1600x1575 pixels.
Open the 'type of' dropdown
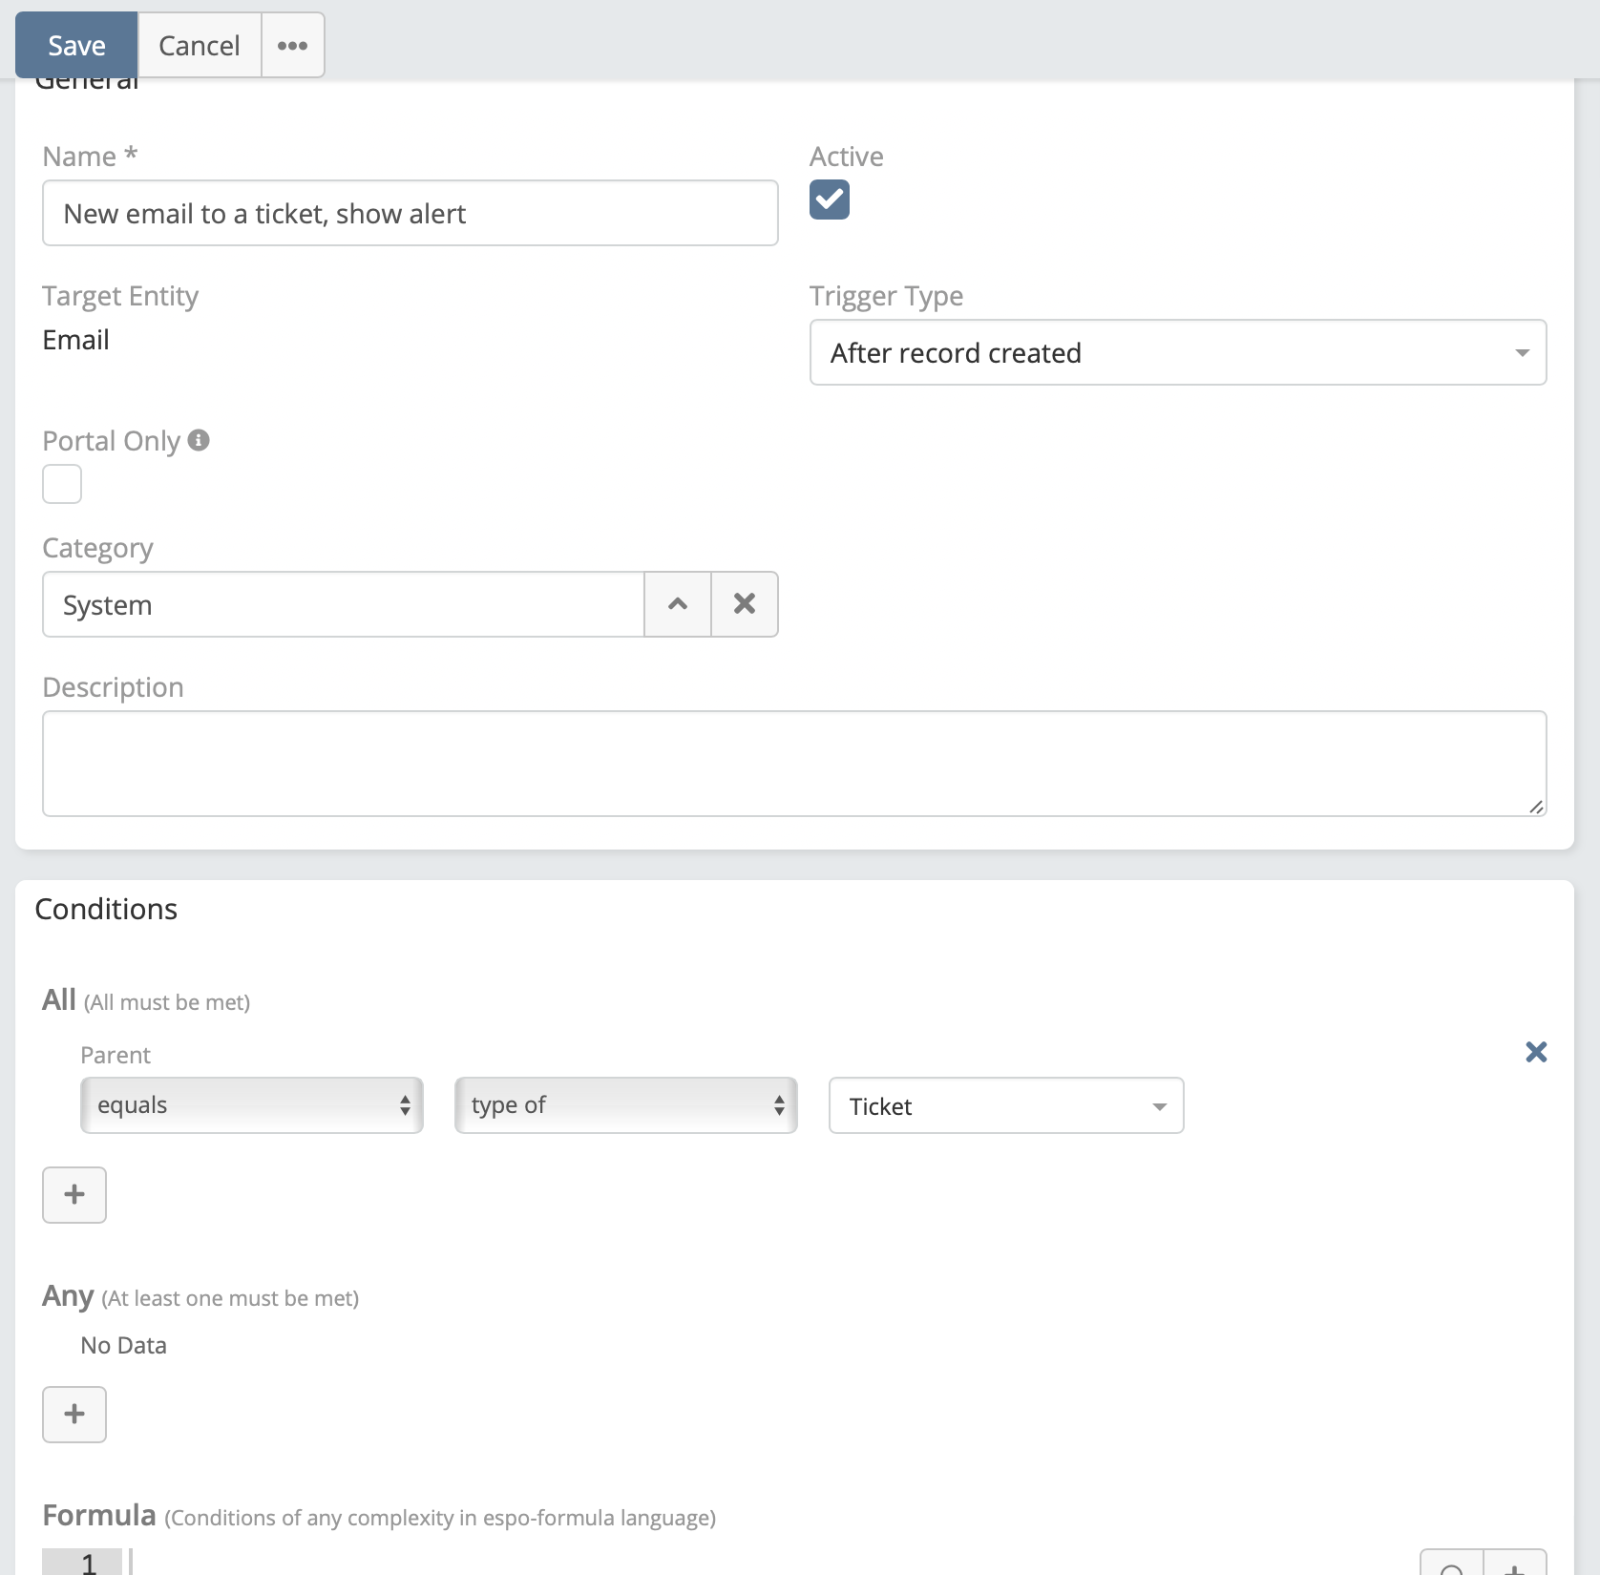pos(625,1105)
